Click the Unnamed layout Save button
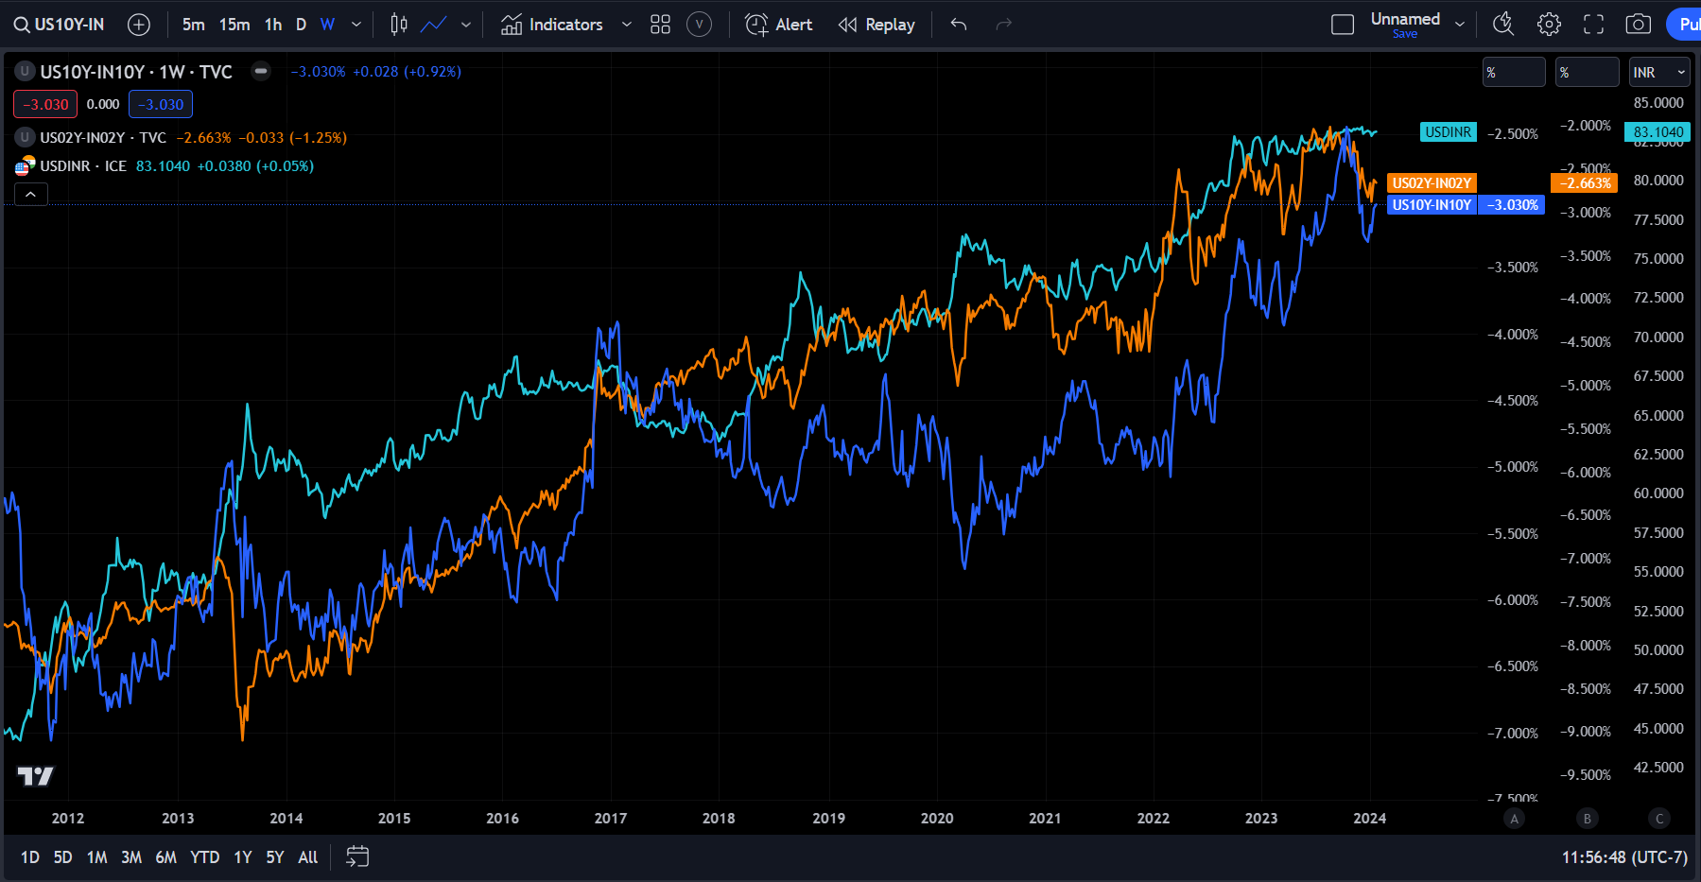The height and width of the screenshot is (882, 1701). 1405,34
